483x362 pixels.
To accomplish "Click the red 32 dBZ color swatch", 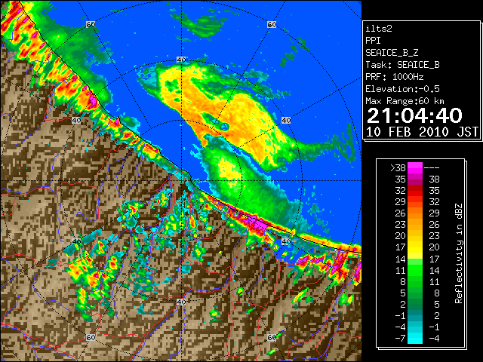I will coord(415,191).
